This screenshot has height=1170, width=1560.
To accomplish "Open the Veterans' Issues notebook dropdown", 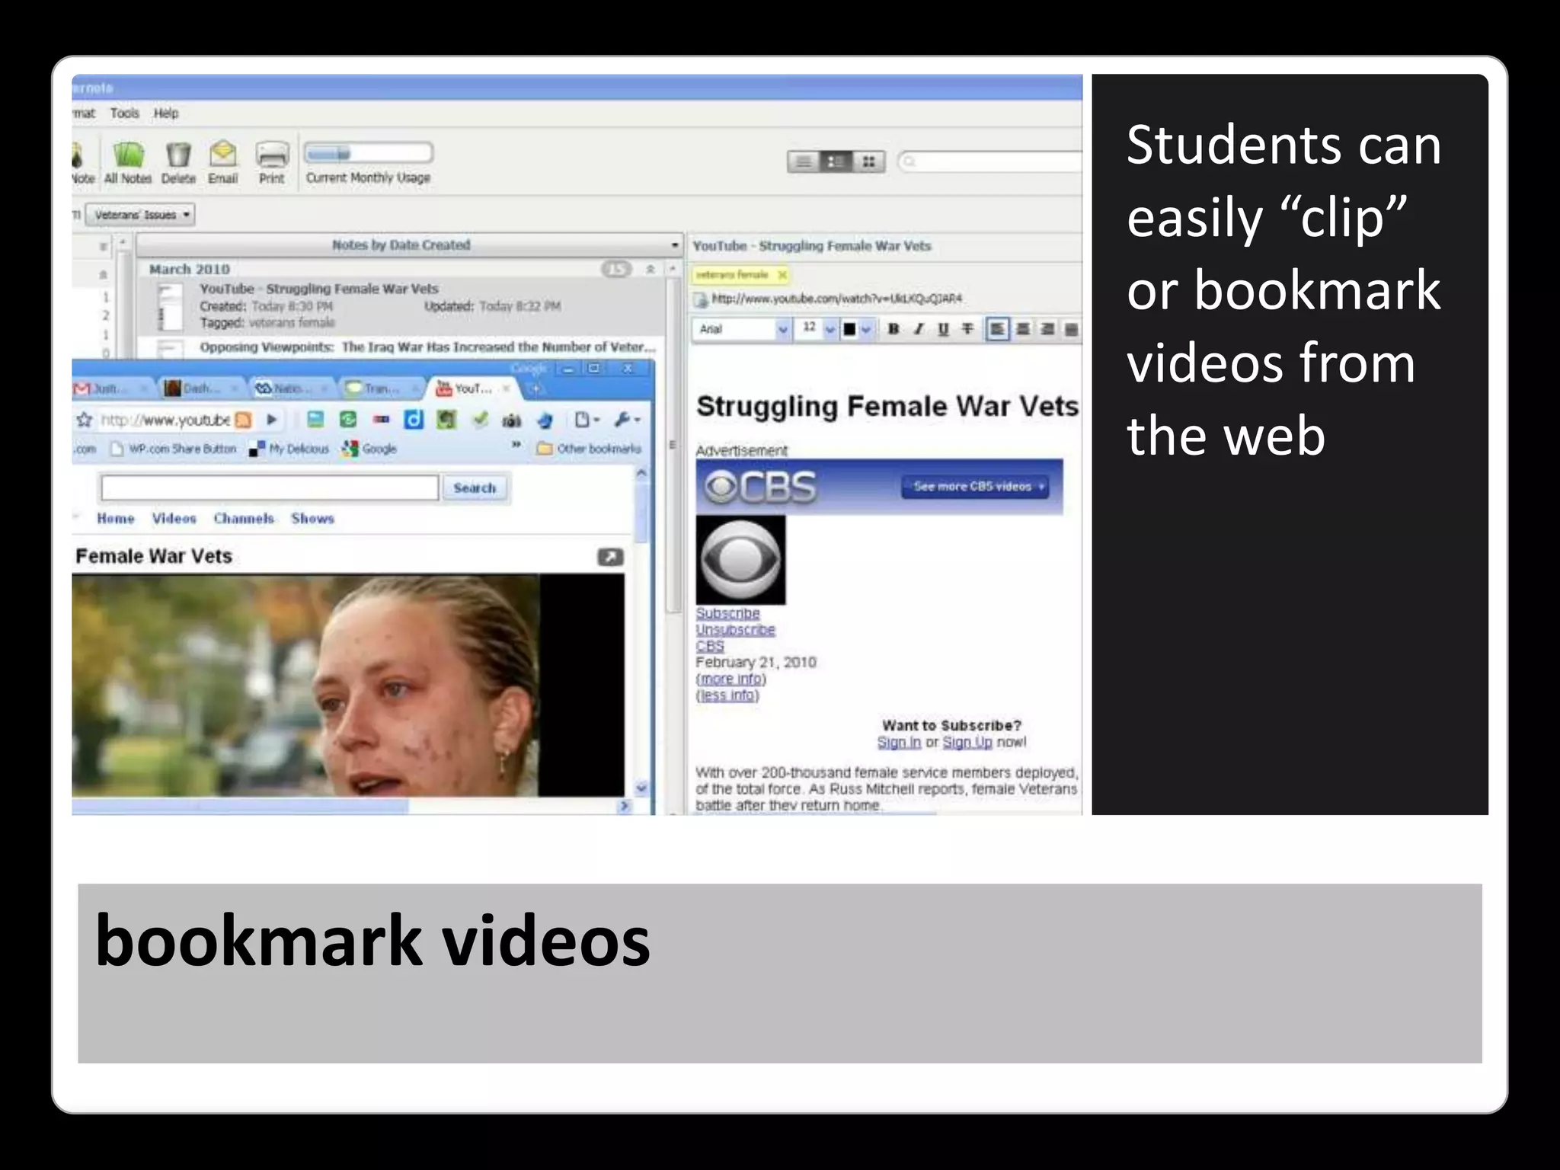I will (140, 215).
